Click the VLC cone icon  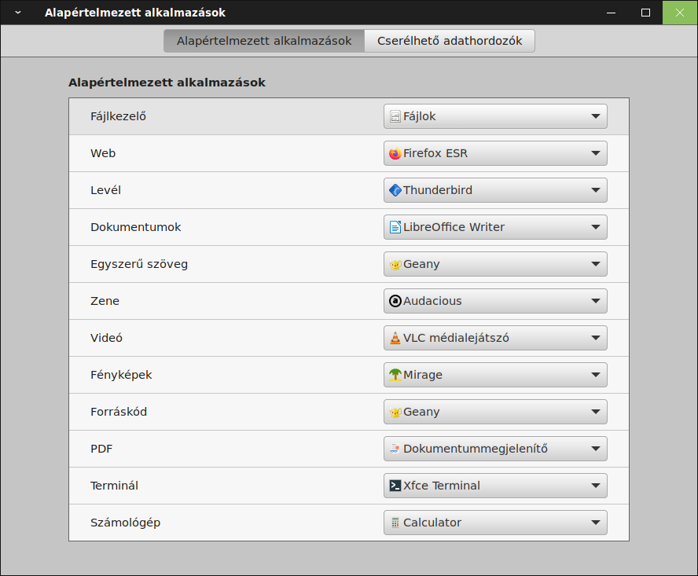[395, 339]
